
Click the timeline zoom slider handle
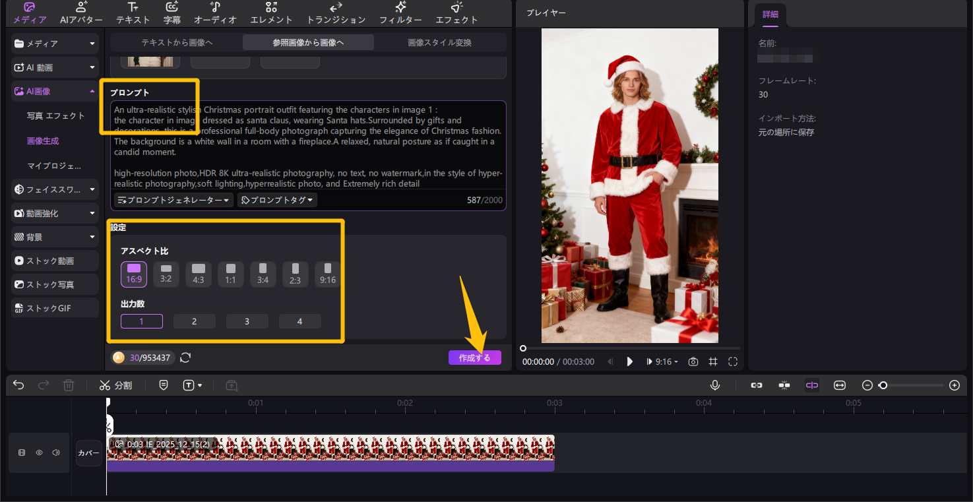pyautogui.click(x=883, y=385)
